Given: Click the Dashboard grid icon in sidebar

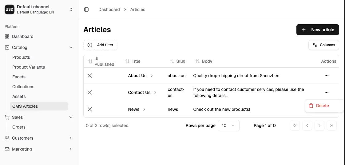Looking at the screenshot, I should [x=7, y=36].
